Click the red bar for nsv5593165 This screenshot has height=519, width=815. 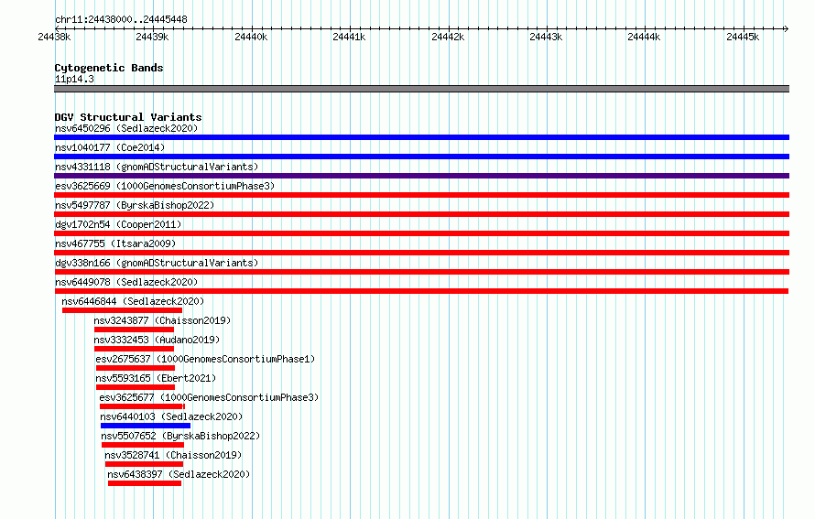(x=136, y=387)
